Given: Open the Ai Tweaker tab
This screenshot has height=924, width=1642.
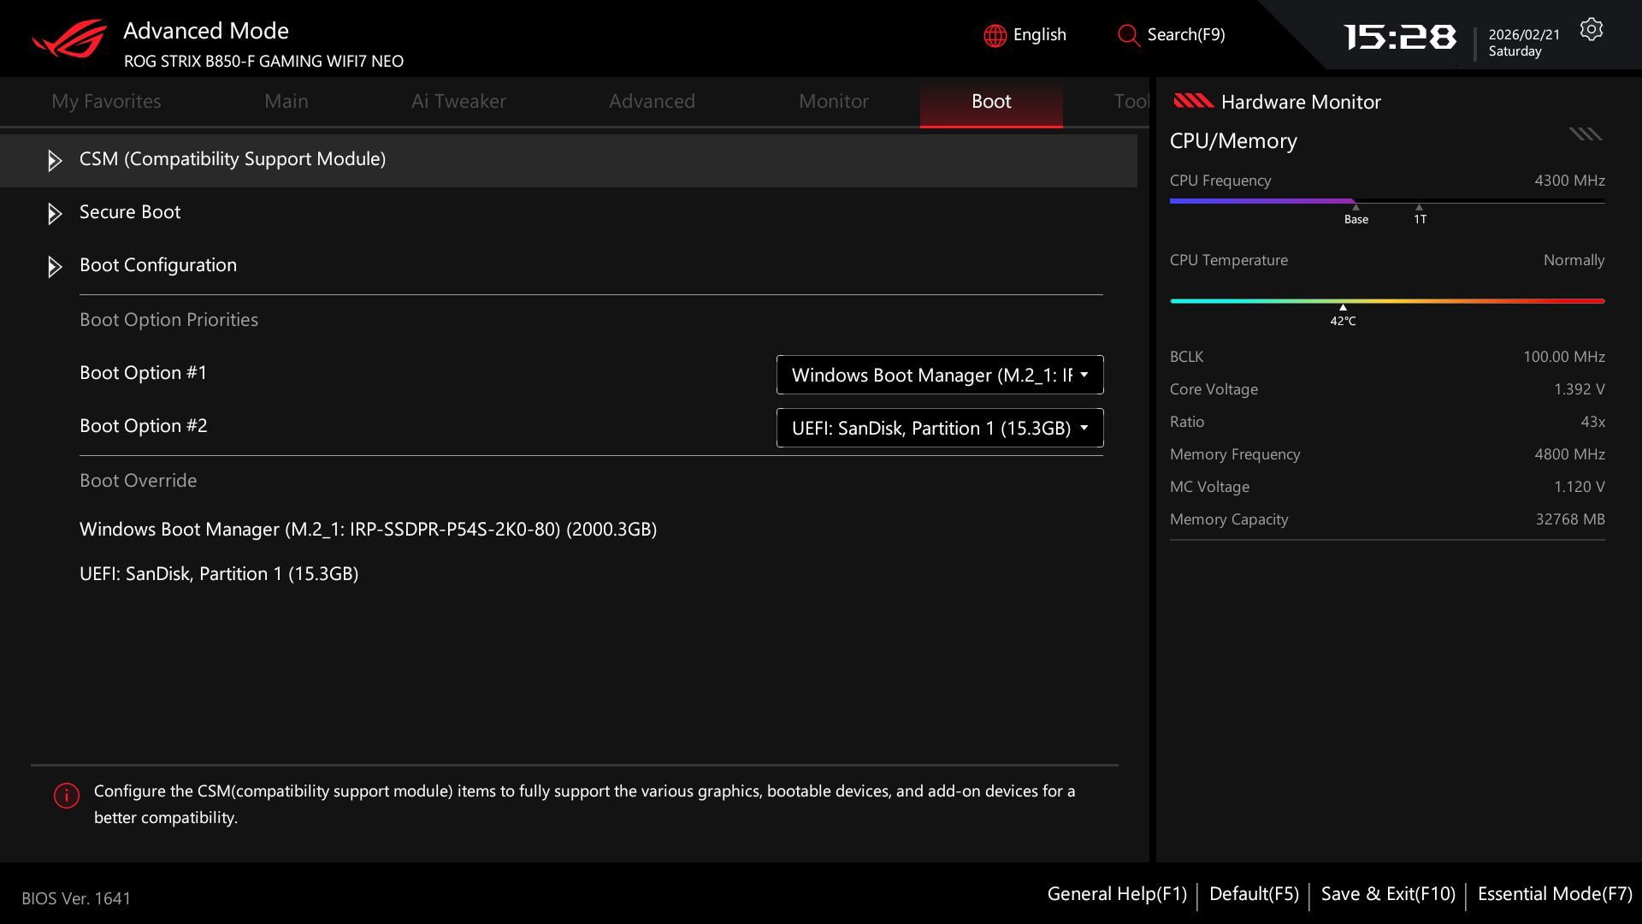Looking at the screenshot, I should coord(458,101).
